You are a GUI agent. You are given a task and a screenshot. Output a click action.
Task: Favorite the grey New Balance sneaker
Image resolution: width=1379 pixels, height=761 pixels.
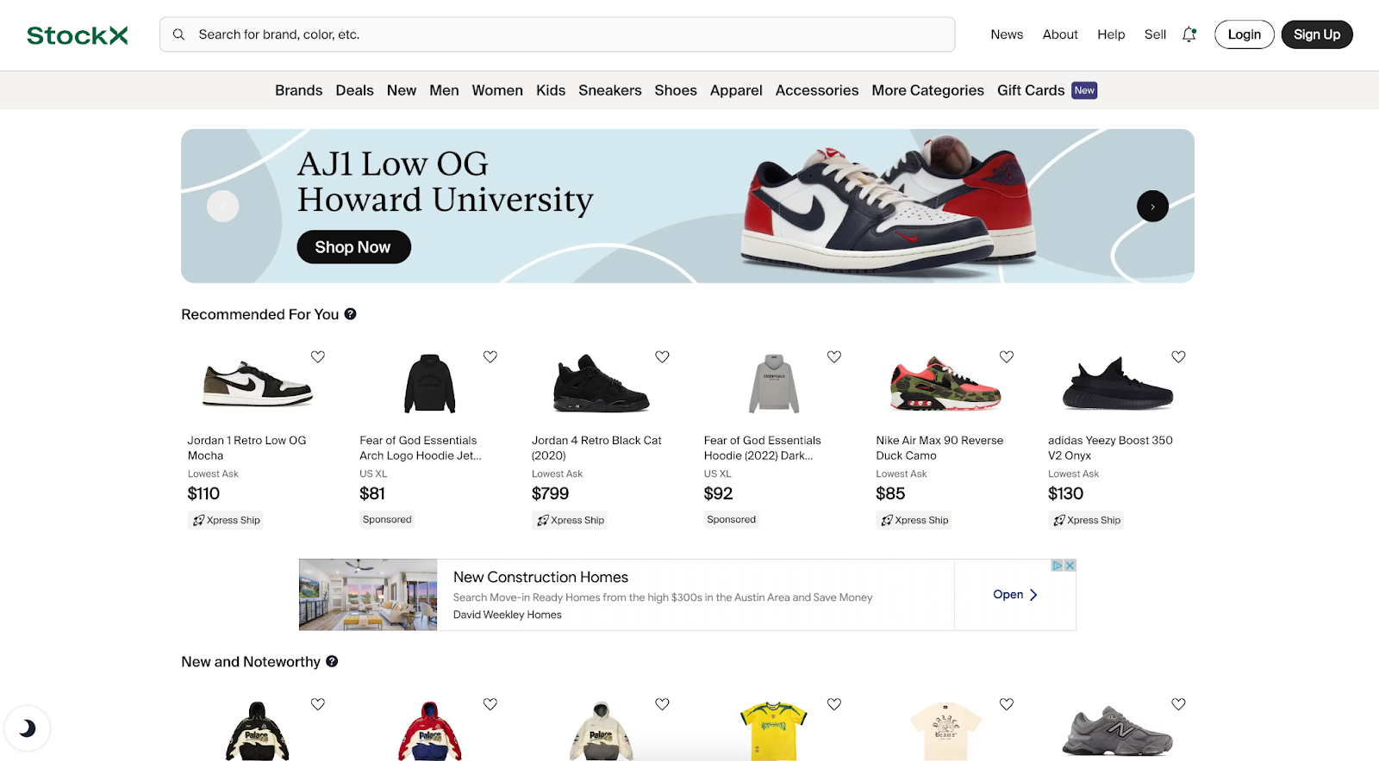pyautogui.click(x=1178, y=704)
